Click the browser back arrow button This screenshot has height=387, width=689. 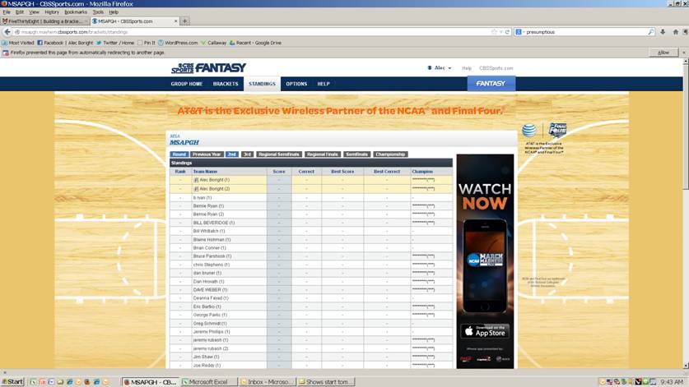[x=7, y=32]
